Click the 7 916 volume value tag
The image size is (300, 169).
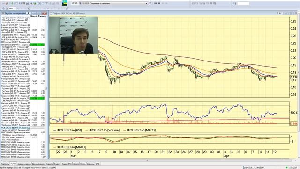point(294,123)
